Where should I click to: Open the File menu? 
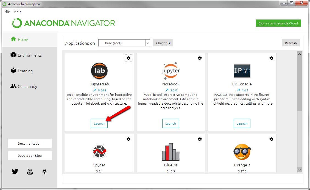[x=7, y=12]
